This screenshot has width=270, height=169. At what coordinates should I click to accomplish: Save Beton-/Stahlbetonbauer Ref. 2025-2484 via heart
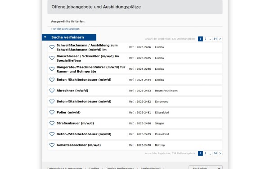[x=52, y=80]
